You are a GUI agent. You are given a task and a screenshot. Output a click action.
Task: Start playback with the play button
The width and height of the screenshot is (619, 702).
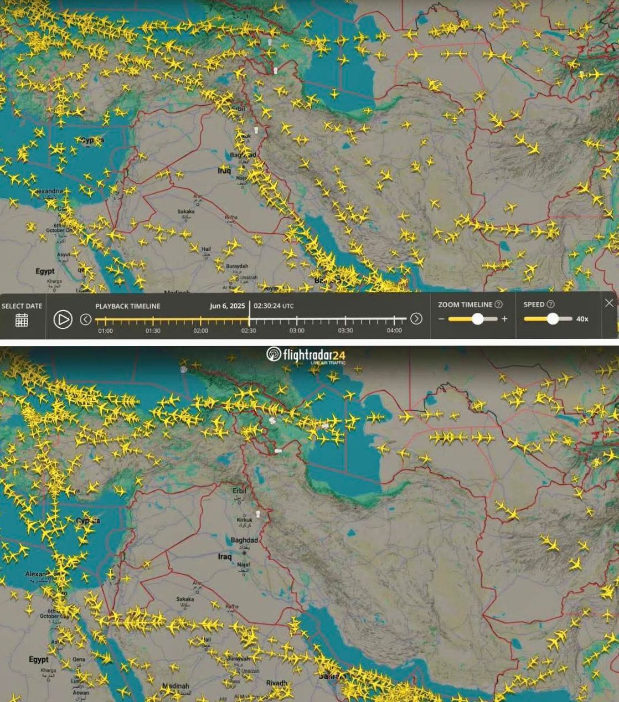[x=63, y=319]
